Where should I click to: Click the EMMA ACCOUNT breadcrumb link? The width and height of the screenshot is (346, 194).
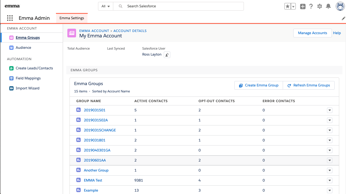coord(94,31)
